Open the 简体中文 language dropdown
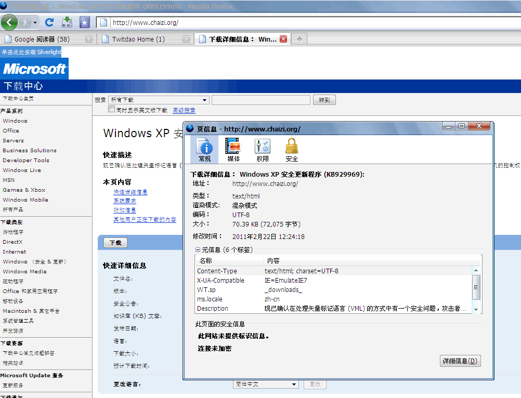This screenshot has width=521, height=398. pos(266,384)
